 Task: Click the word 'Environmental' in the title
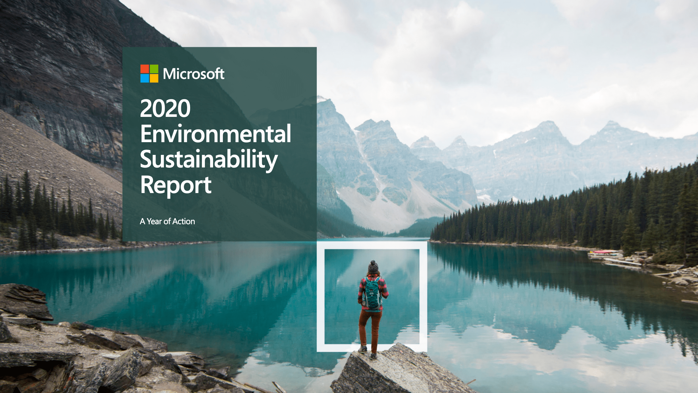[x=216, y=134]
